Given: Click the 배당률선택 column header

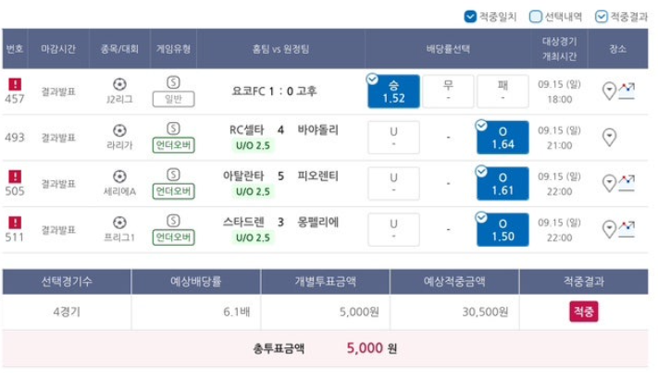Looking at the screenshot, I should pos(448,49).
